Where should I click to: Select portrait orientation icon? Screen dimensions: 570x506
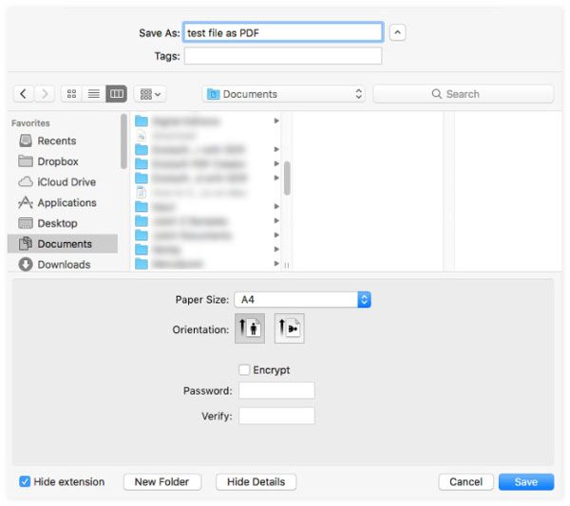250,328
